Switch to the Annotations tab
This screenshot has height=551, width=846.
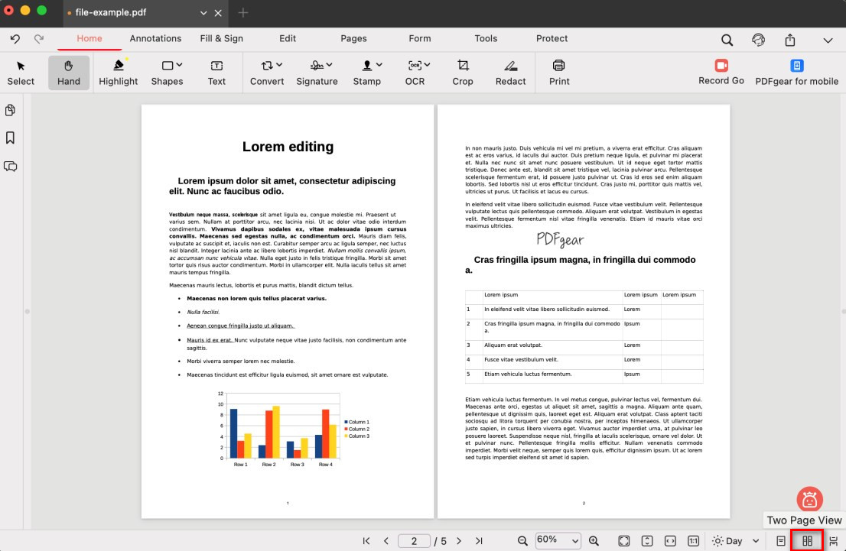(155, 38)
